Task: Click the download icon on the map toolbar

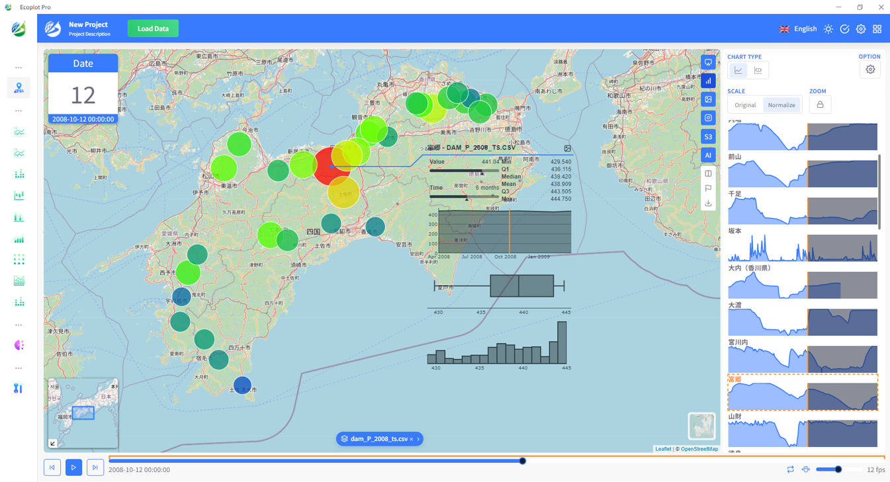Action: (x=708, y=203)
